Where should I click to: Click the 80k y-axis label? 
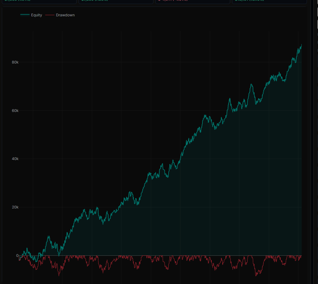(15, 62)
